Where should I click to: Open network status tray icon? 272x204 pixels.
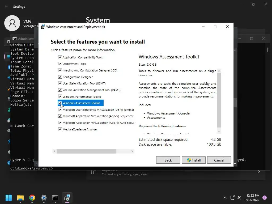click(232, 198)
